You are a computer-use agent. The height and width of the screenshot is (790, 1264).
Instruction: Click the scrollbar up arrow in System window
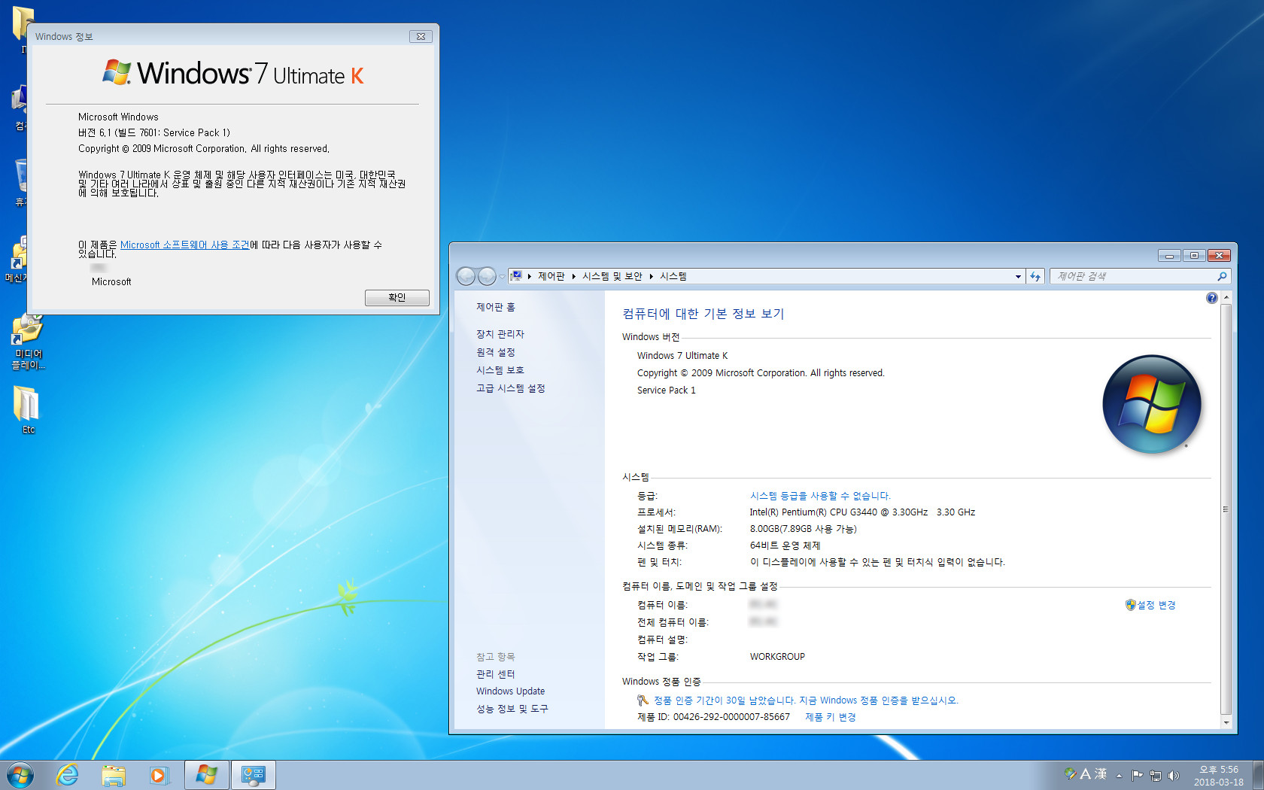click(x=1226, y=298)
